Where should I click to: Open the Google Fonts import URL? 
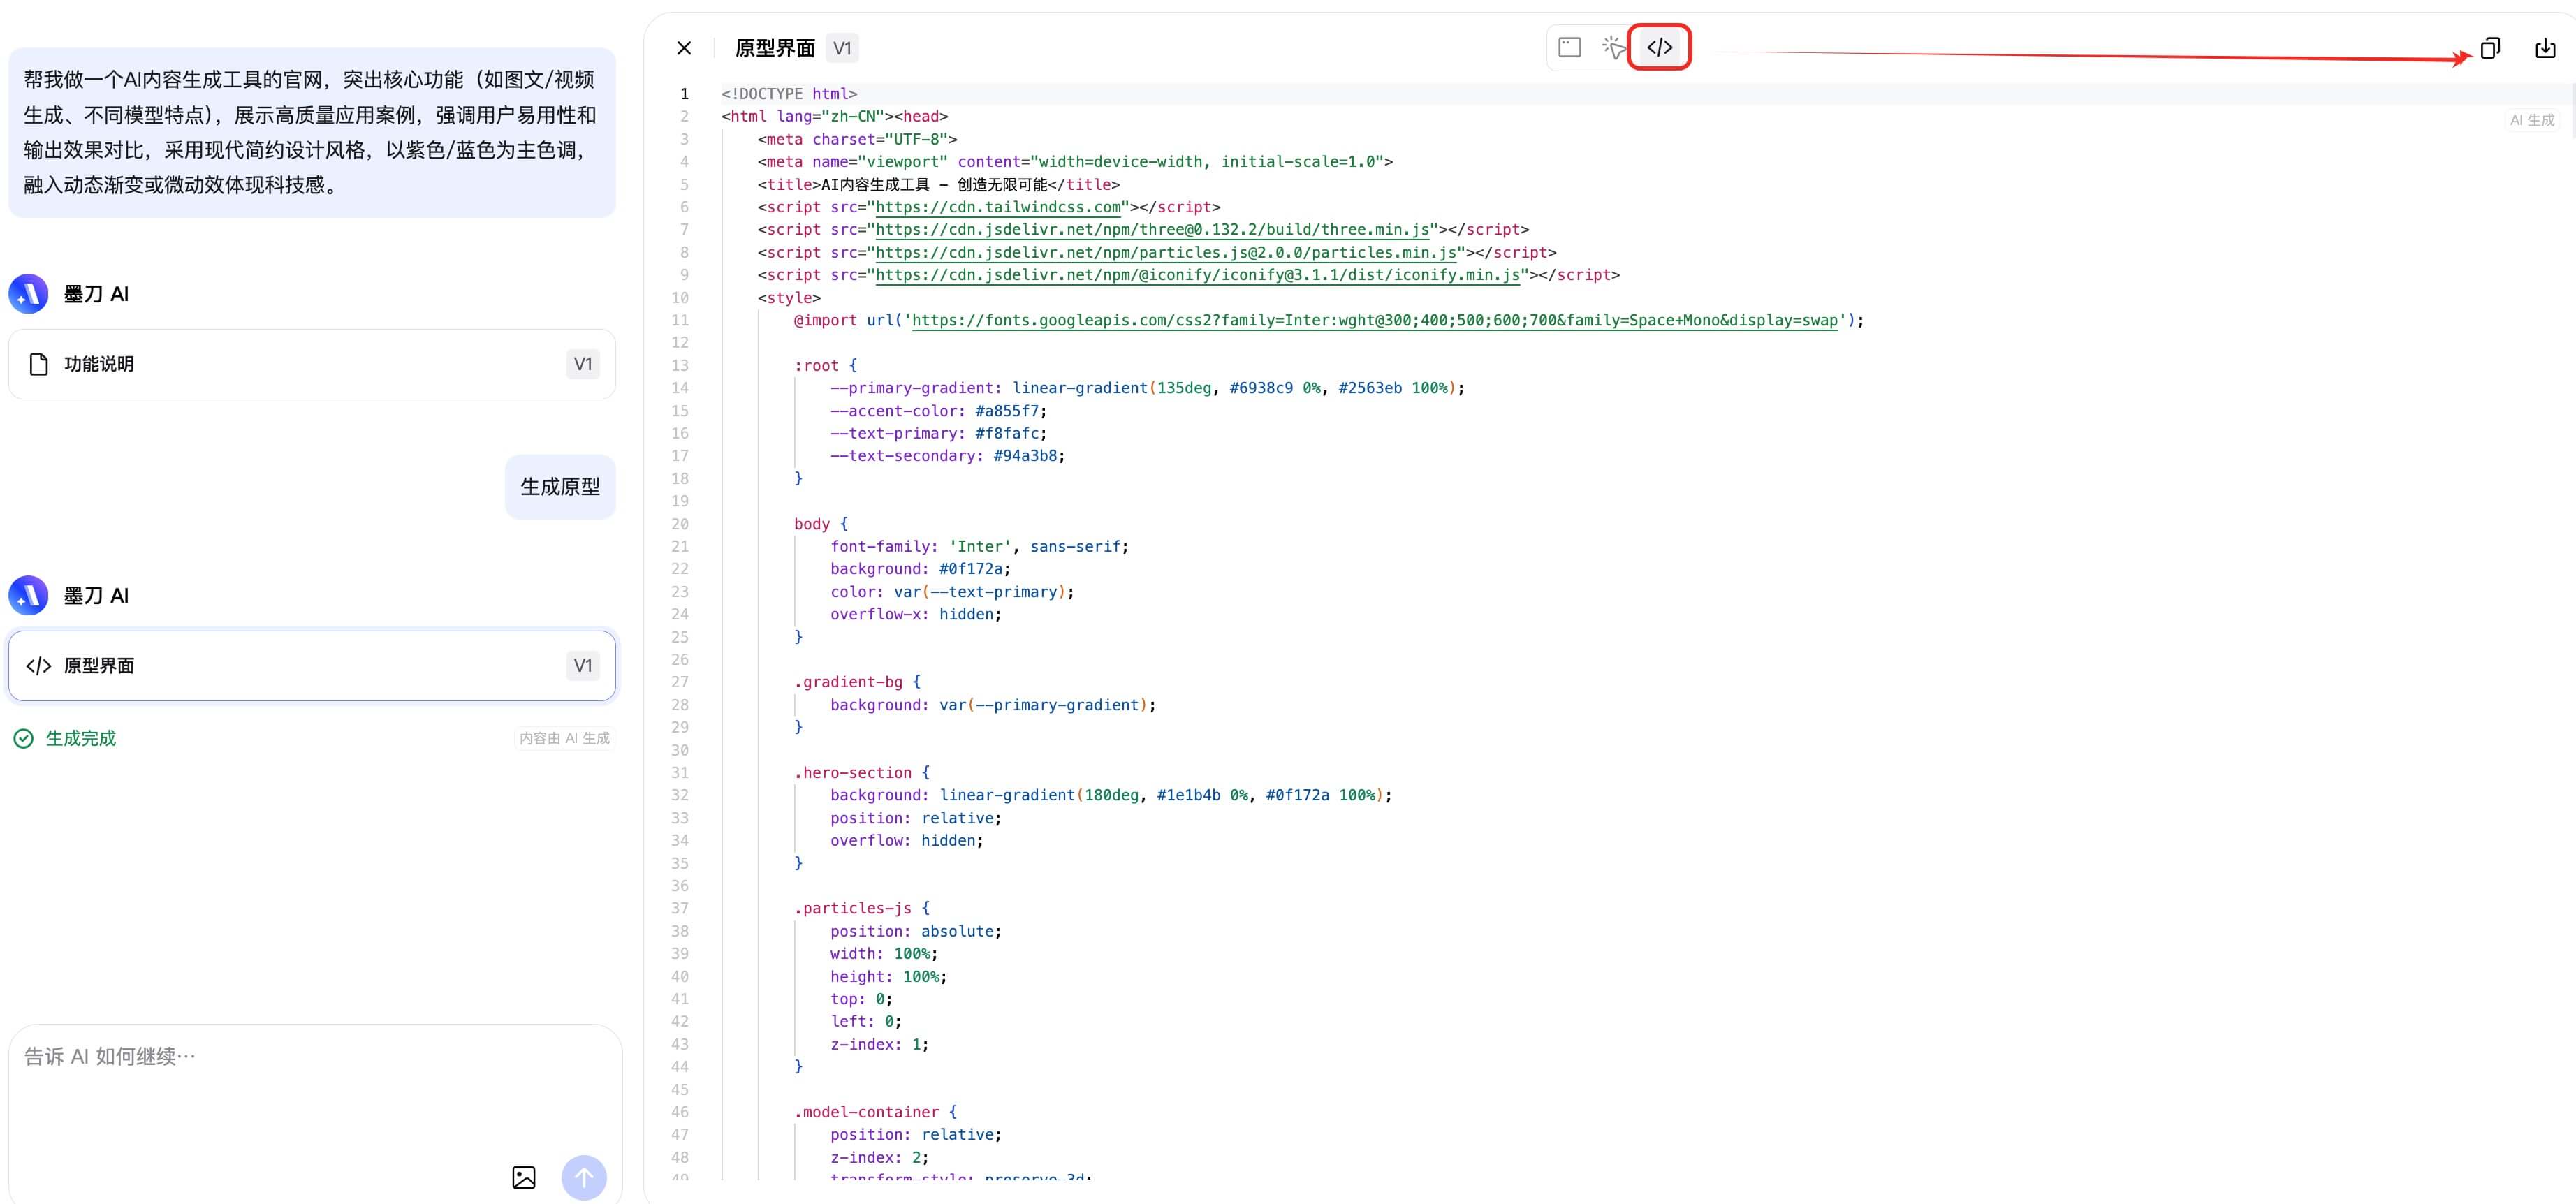(x=1375, y=320)
